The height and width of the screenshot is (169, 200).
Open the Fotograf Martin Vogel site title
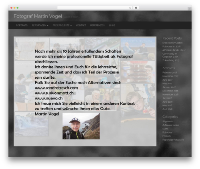click(x=38, y=16)
